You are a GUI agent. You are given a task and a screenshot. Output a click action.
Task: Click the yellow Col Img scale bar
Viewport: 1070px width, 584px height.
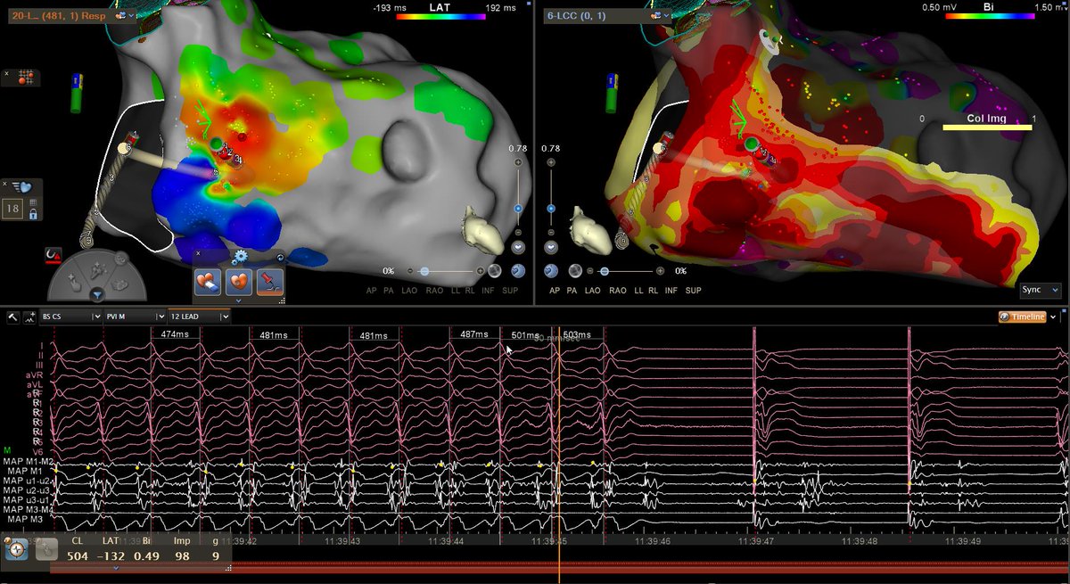click(987, 127)
